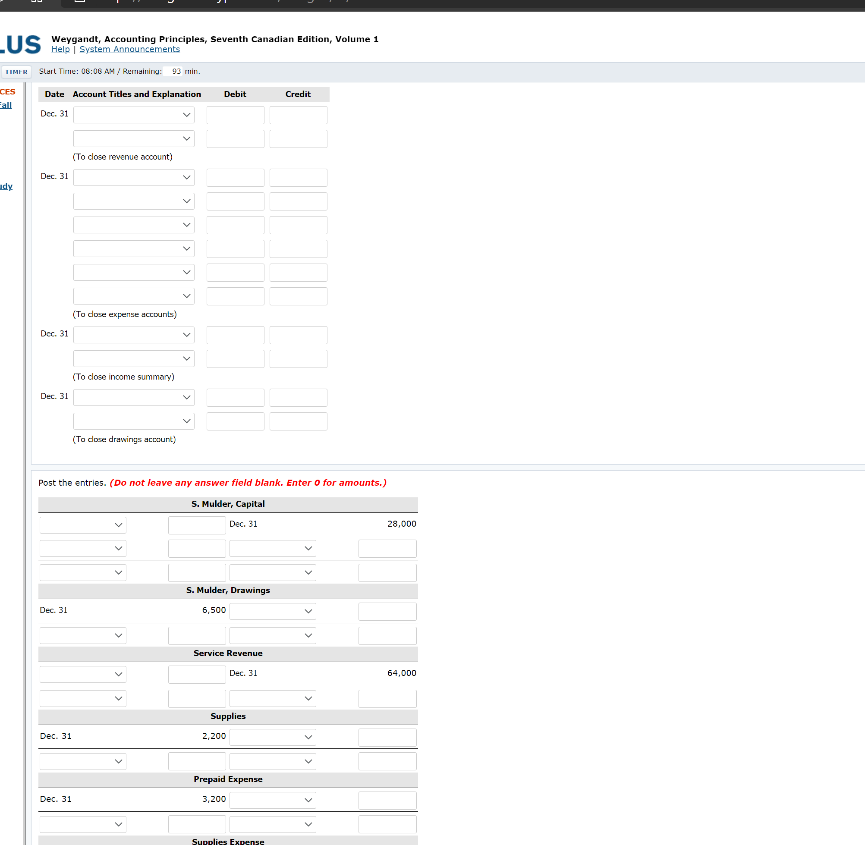The width and height of the screenshot is (865, 845).
Task: Click the Study link in the sidebar
Action: coord(6,186)
